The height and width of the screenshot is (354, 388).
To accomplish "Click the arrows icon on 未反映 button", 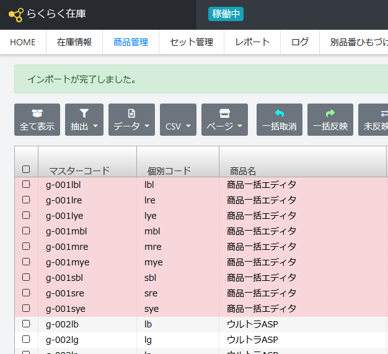I will point(384,113).
